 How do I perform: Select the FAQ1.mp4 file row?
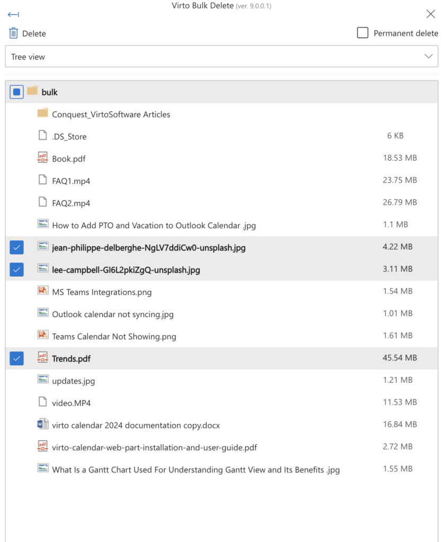point(221,181)
